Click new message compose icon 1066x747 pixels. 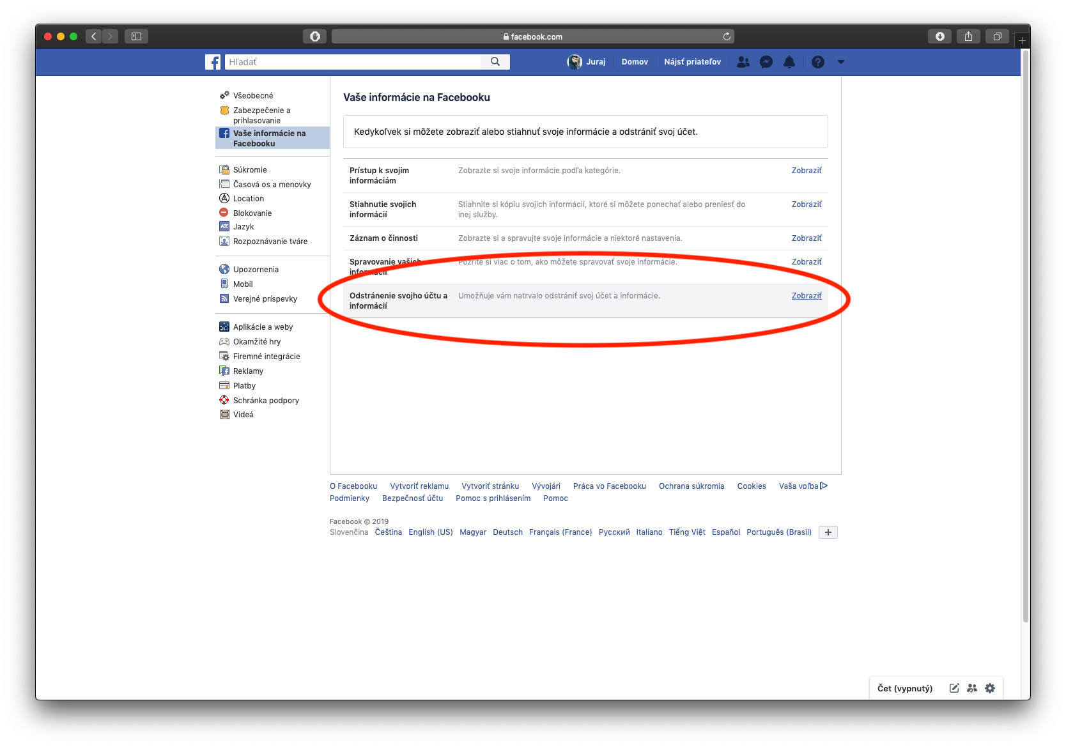tap(954, 688)
